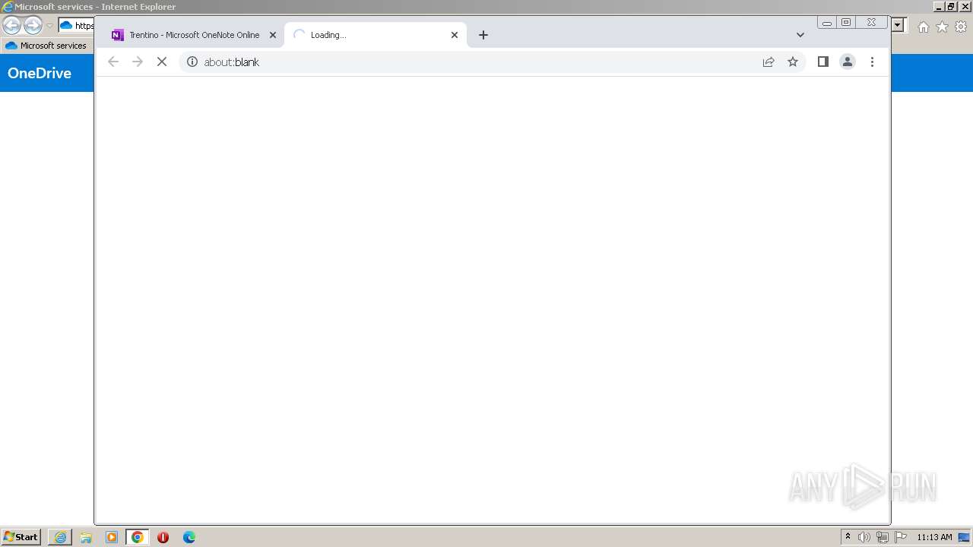Viewport: 973px width, 547px height.
Task: Expand Chrome tab search chevron
Action: (x=800, y=35)
